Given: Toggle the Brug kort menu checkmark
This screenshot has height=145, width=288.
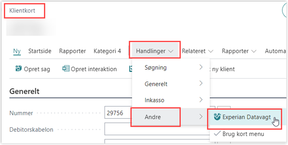Looking at the screenshot, I should 217,134.
